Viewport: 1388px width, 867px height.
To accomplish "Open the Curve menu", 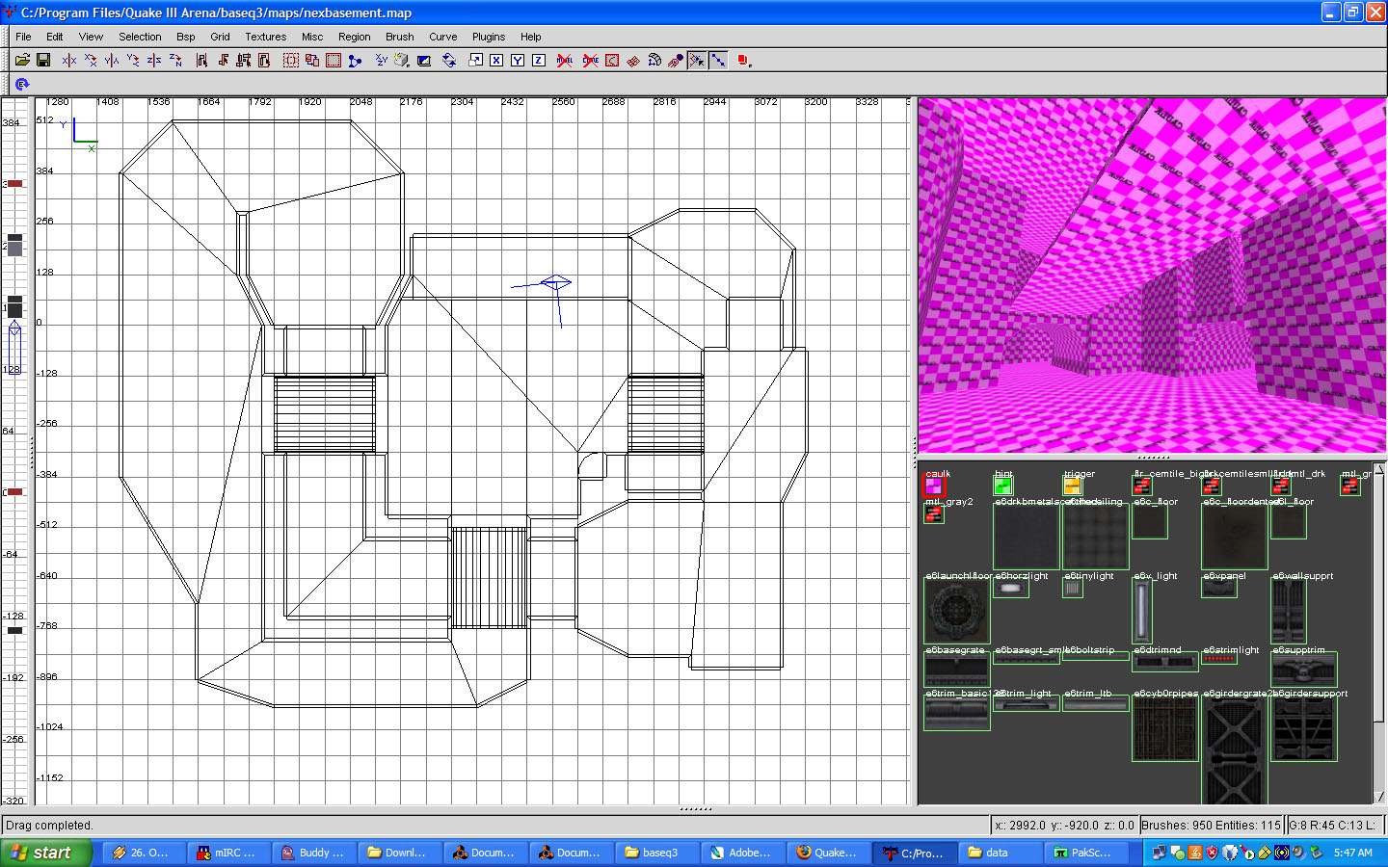I will (x=443, y=37).
